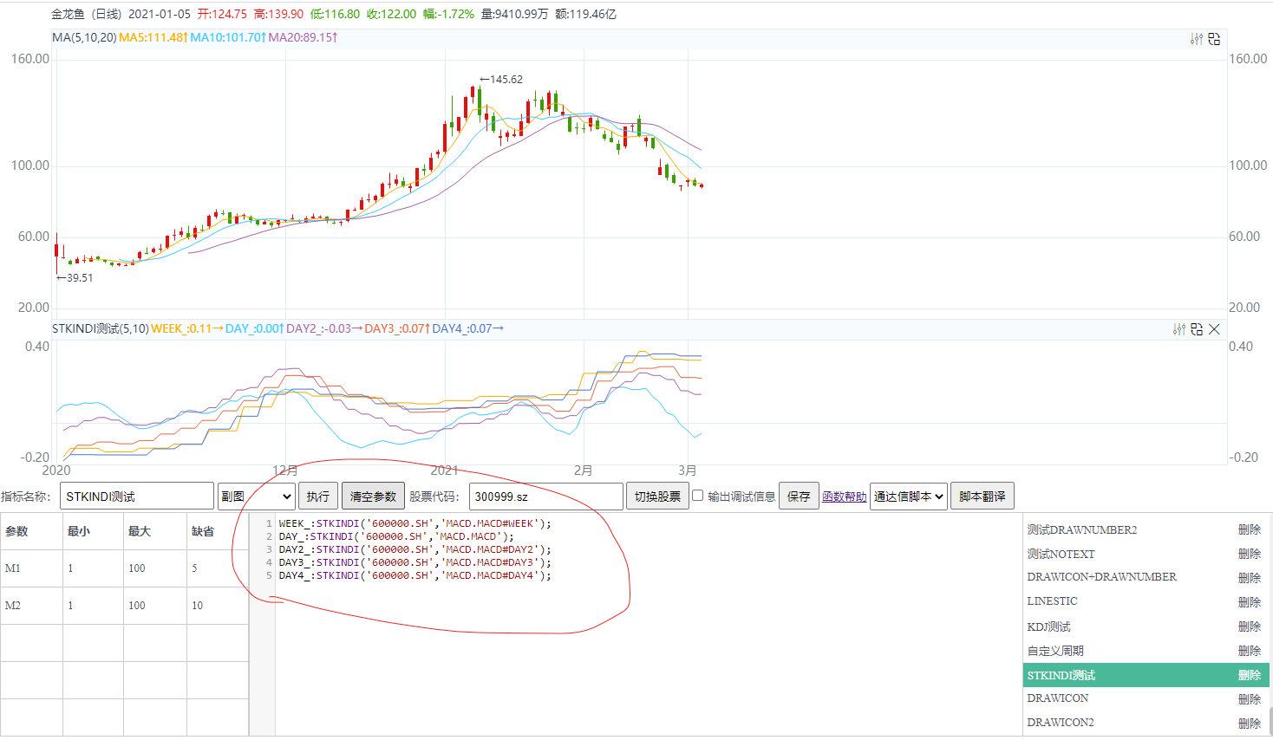Click MA20:89.15 legend label
Screen dimensions: 1273x740
tap(303, 37)
